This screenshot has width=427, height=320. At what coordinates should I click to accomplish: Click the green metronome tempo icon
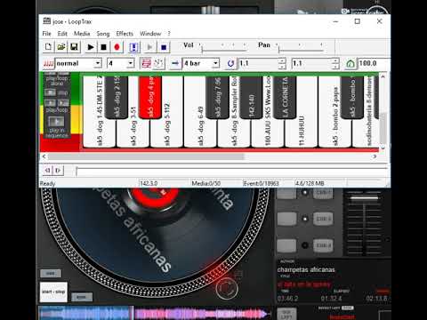click(350, 63)
